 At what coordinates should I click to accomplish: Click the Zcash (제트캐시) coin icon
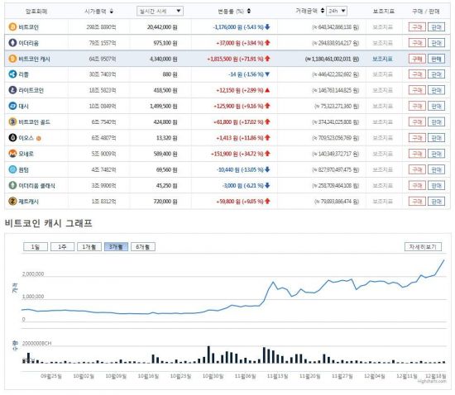(12, 201)
